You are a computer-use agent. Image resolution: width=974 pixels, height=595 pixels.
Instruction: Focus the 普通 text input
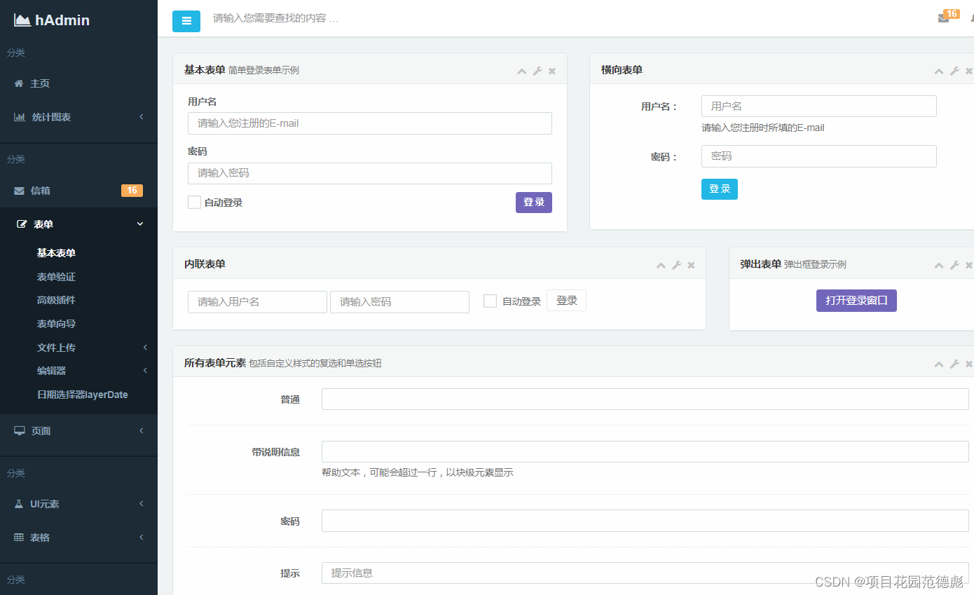pos(645,399)
